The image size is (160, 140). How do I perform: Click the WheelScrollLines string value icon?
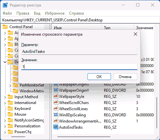(x=56, y=109)
